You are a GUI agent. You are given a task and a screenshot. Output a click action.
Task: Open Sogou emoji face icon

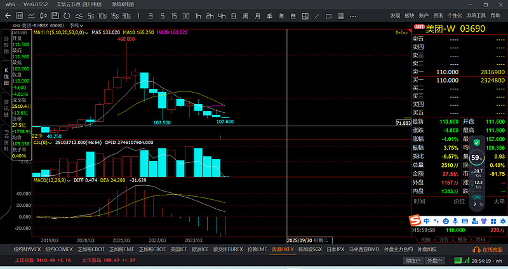pos(446,221)
